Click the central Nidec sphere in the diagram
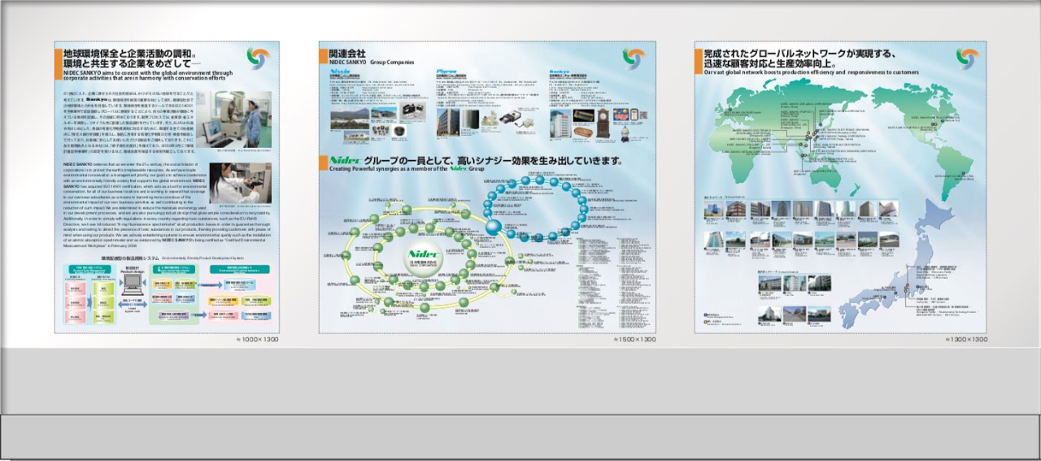1041x461 pixels. 425,258
